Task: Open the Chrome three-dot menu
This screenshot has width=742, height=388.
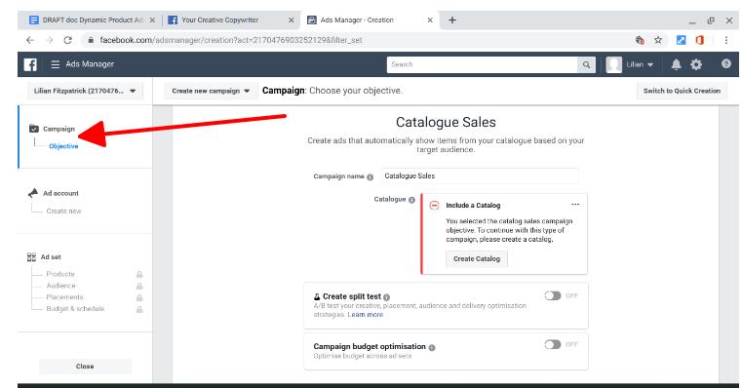Action: [x=725, y=40]
